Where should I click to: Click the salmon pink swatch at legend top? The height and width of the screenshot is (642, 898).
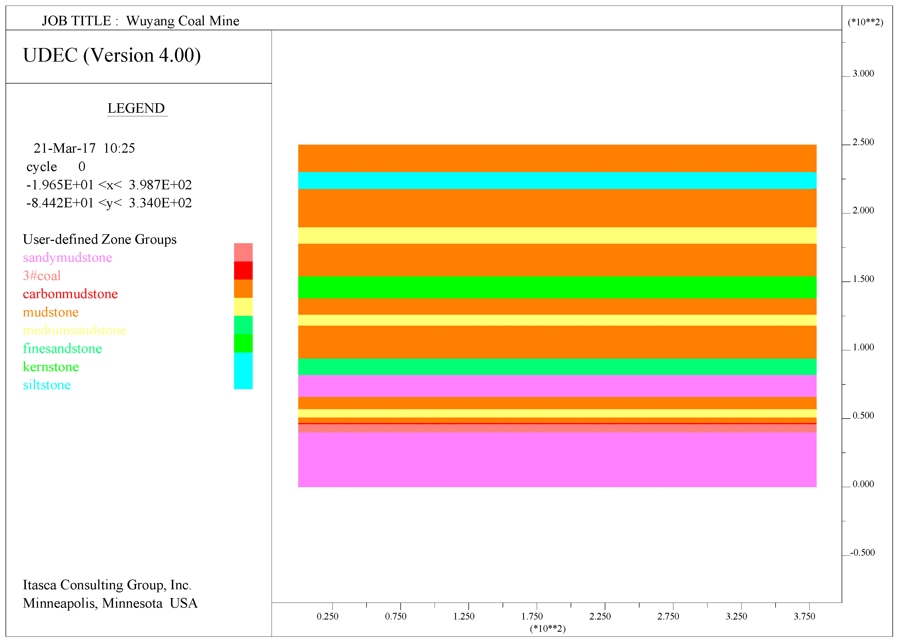point(243,252)
